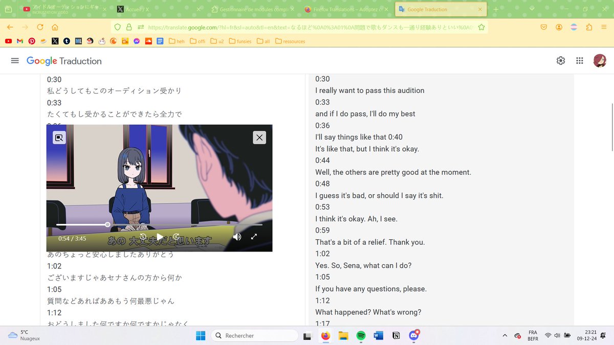Open Firefox View at the tab strip start

[8, 9]
